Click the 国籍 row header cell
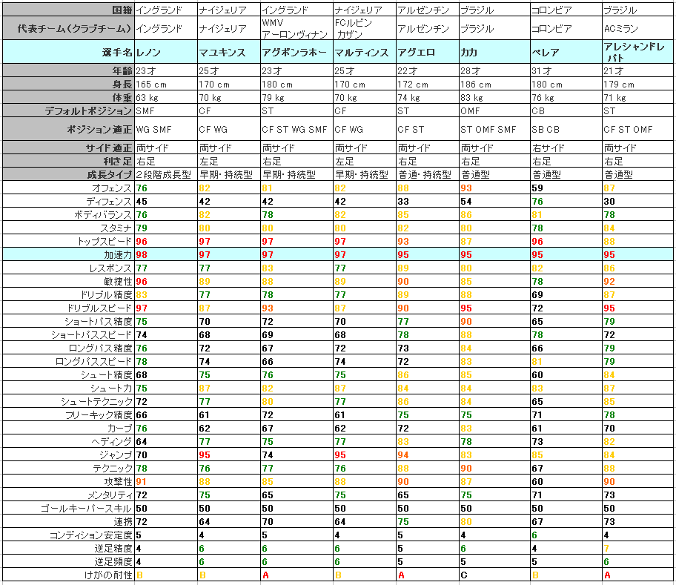 point(67,10)
